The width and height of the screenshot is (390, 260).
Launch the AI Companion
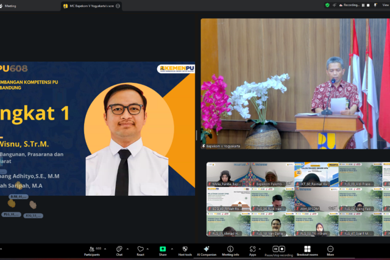pos(207,250)
